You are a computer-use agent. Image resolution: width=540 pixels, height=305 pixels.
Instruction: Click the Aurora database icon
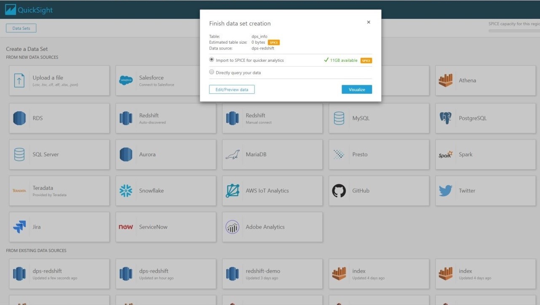(126, 154)
